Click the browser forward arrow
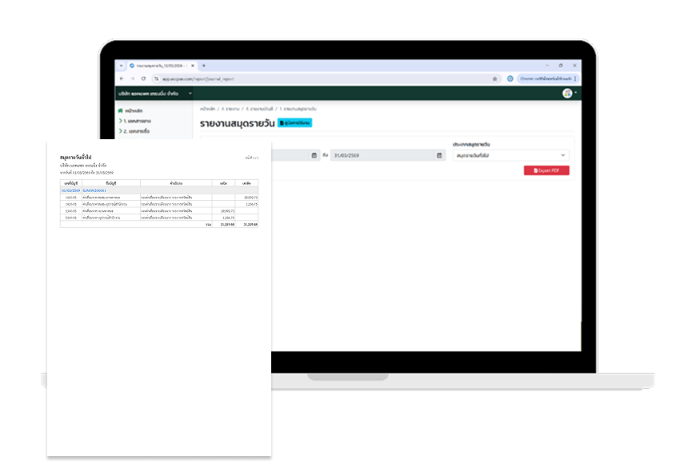Viewport: 696px width, 476px height. coord(132,78)
